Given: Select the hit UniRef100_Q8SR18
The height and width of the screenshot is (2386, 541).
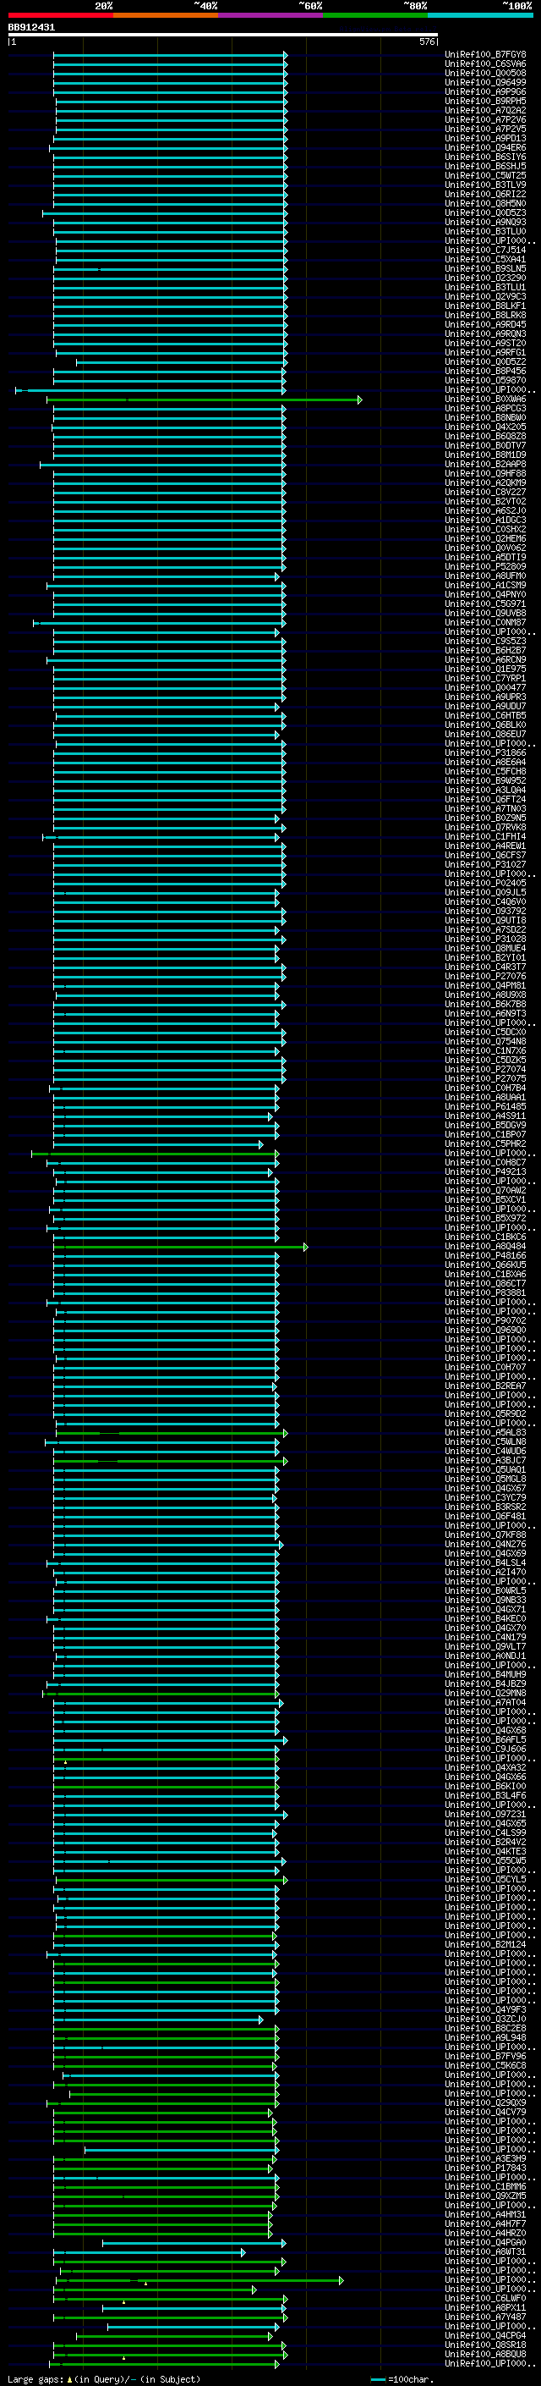Looking at the screenshot, I should point(485,2345).
